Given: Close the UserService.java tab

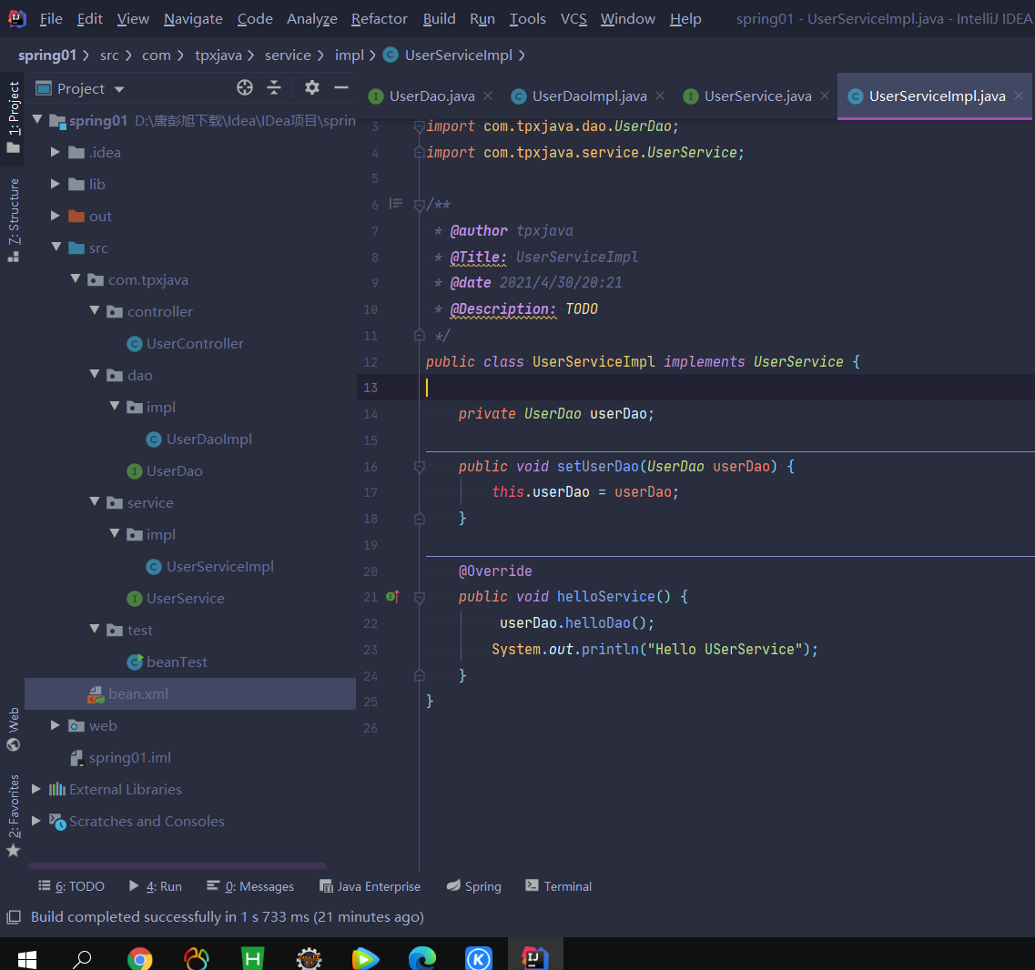Looking at the screenshot, I should [825, 96].
